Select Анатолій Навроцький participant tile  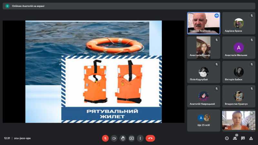203,96
